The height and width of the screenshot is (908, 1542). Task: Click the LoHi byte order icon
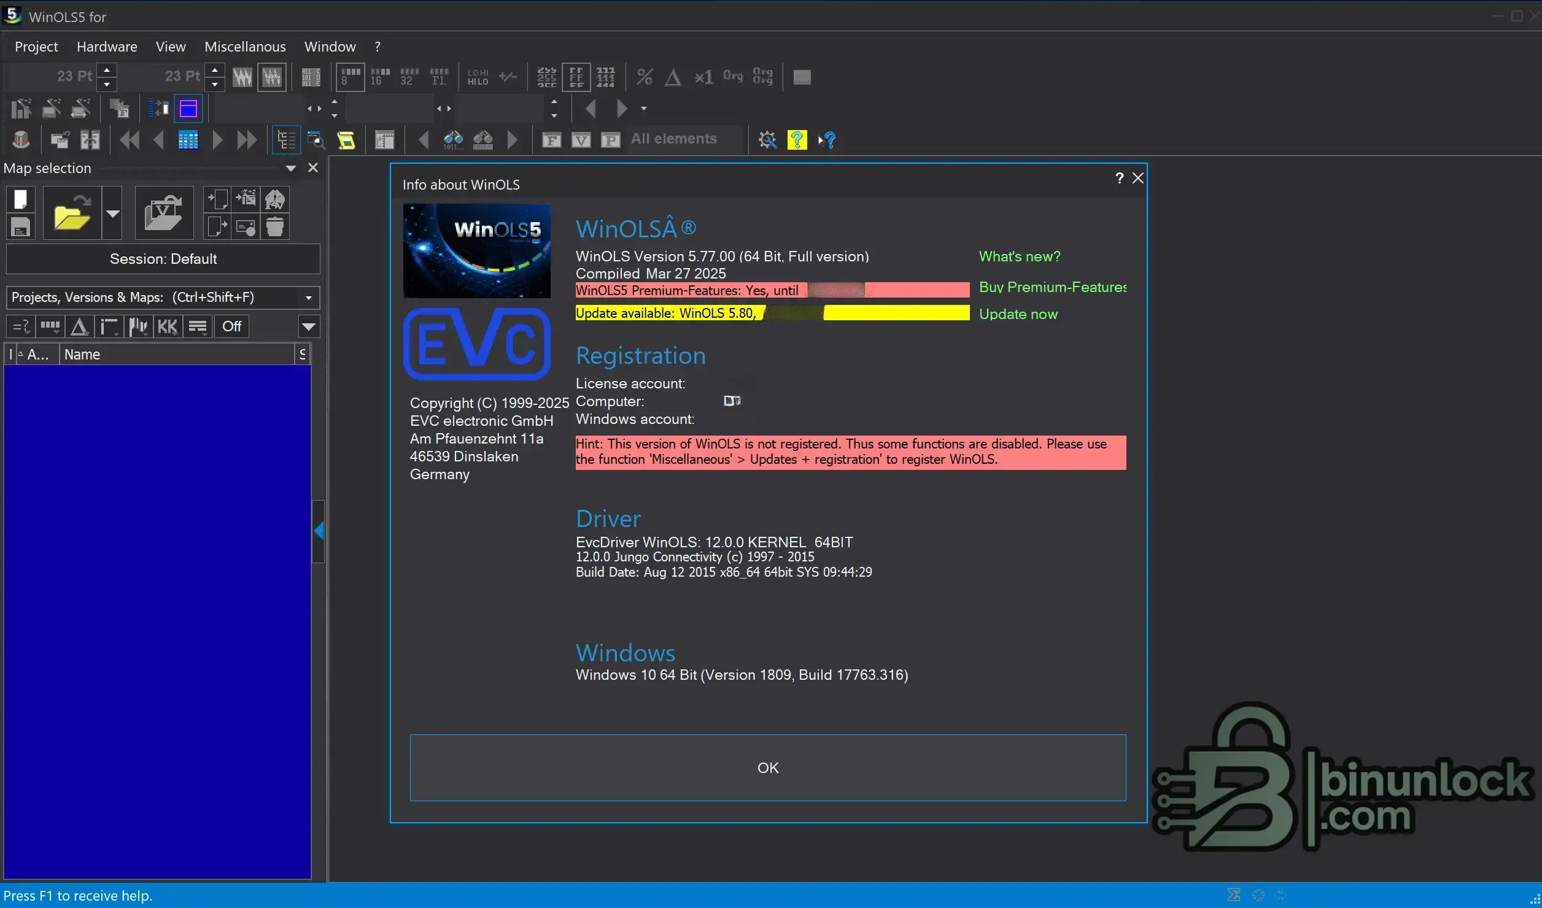coord(478,77)
